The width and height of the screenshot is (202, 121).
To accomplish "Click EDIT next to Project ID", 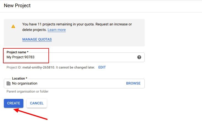I will click(102, 67).
